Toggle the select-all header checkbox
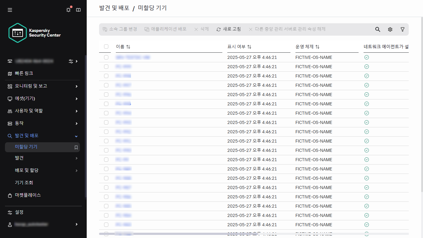This screenshot has width=423, height=238. point(106,46)
